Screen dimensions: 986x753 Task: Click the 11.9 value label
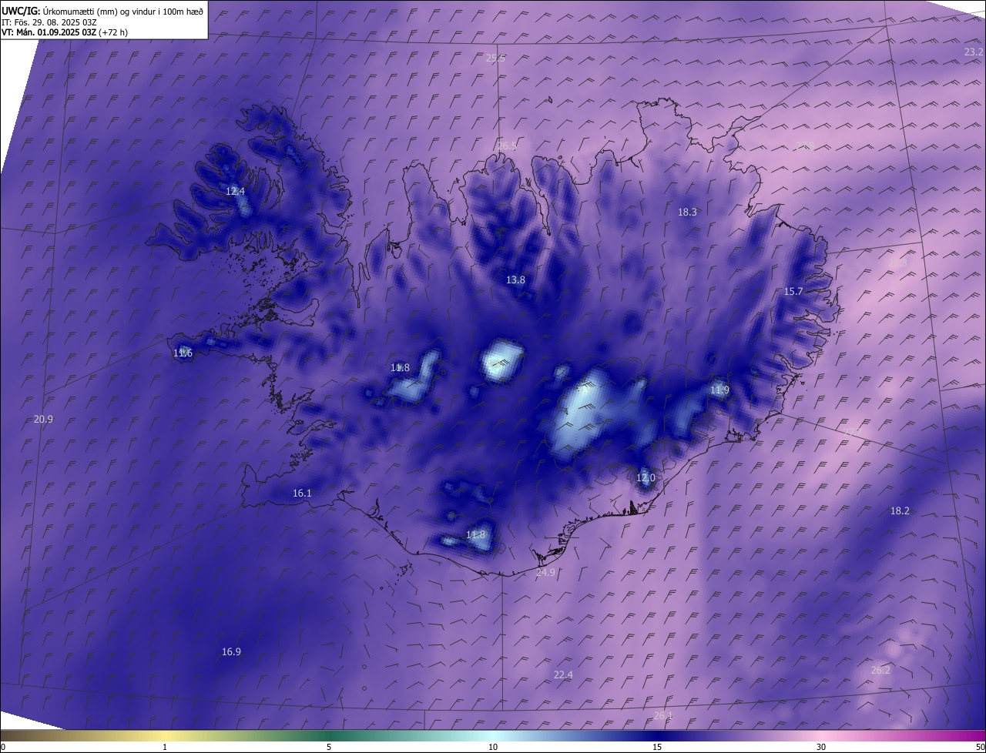tap(719, 390)
